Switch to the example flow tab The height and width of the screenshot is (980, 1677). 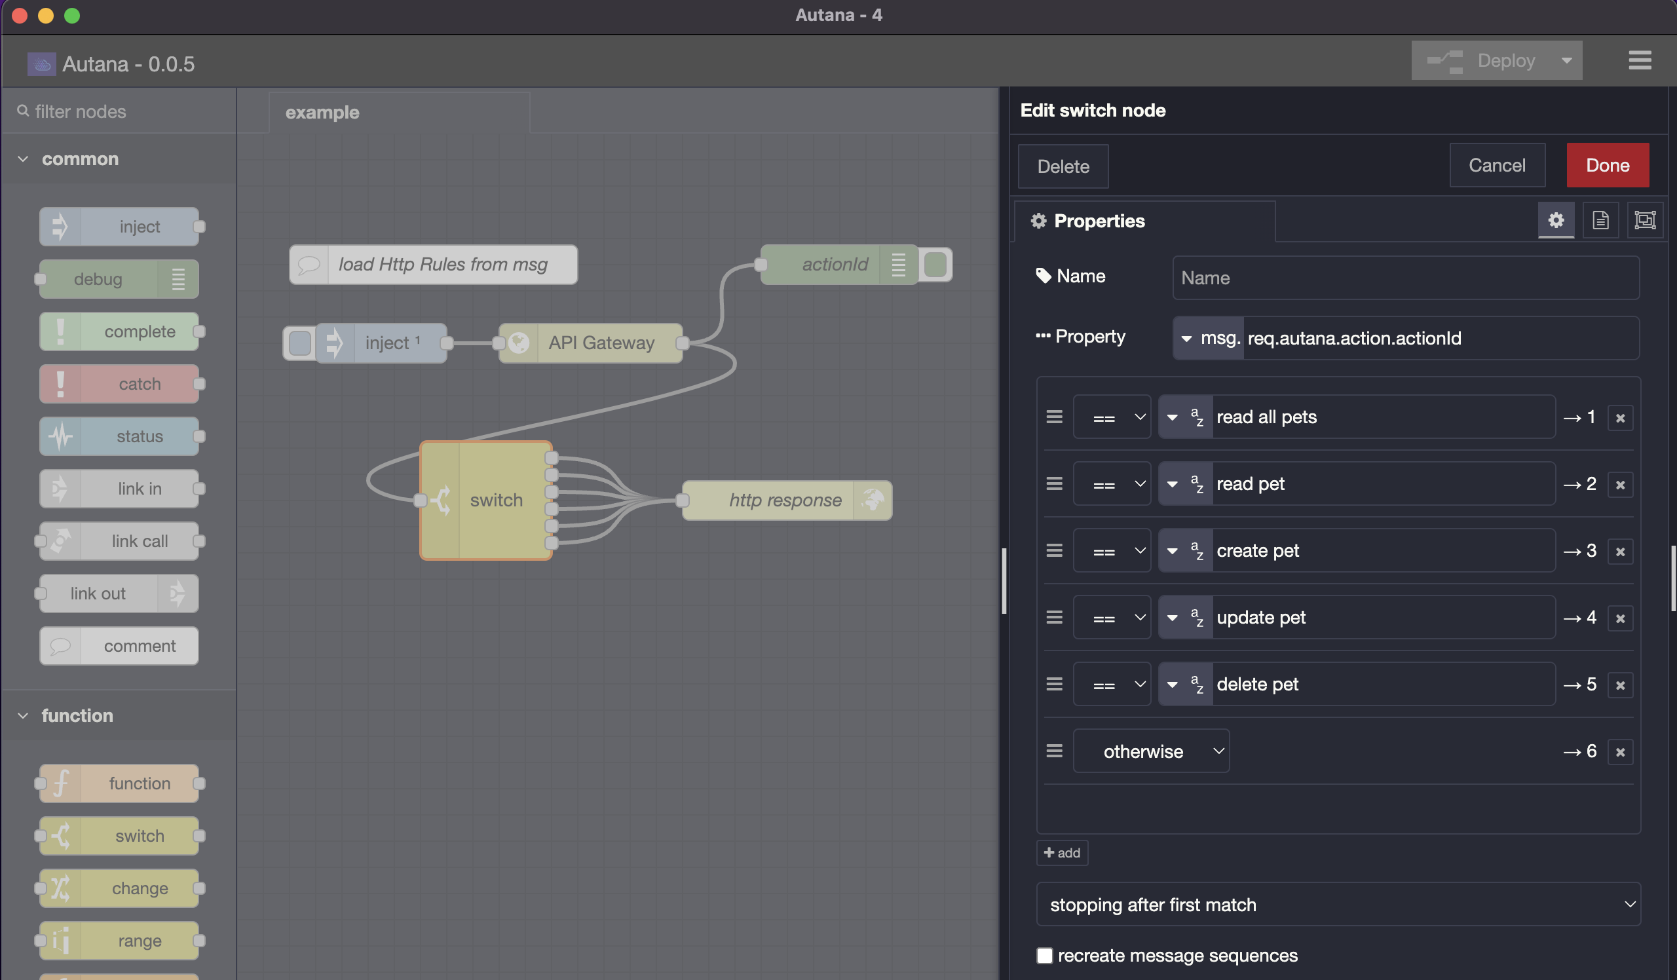[322, 113]
